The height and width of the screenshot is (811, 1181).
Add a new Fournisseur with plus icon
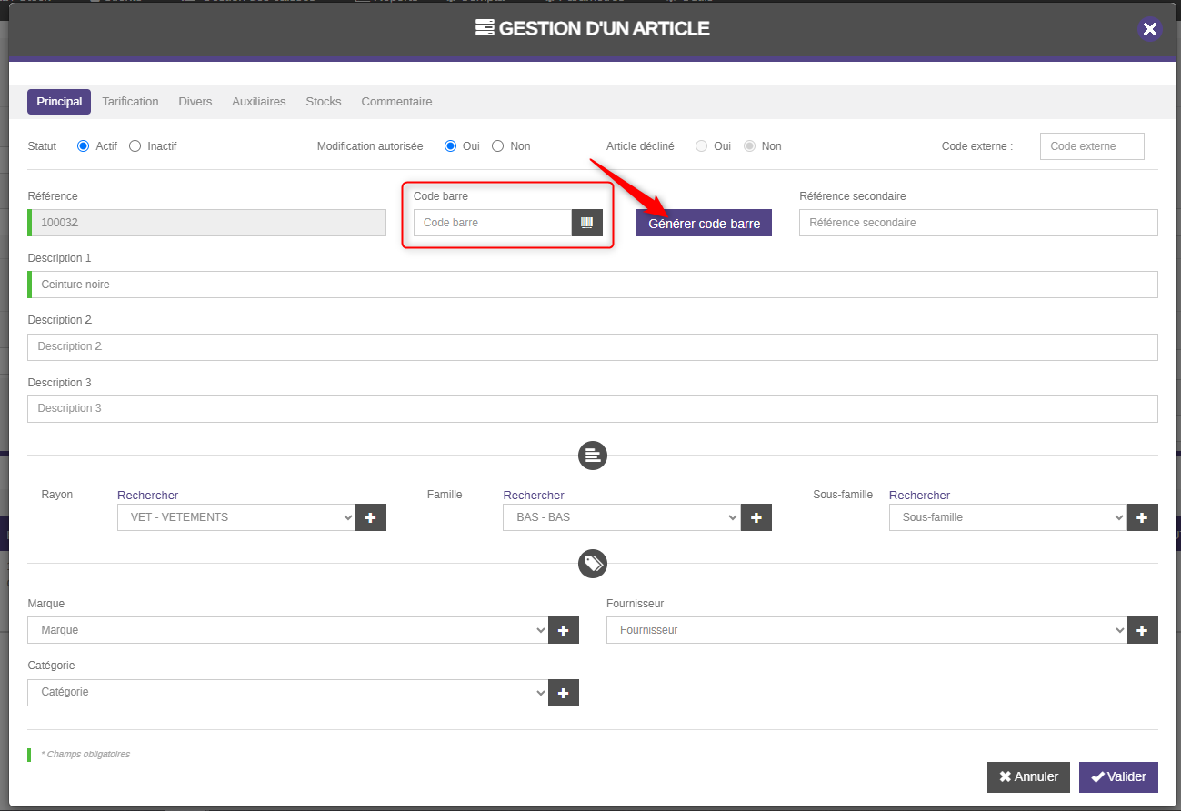(1142, 630)
